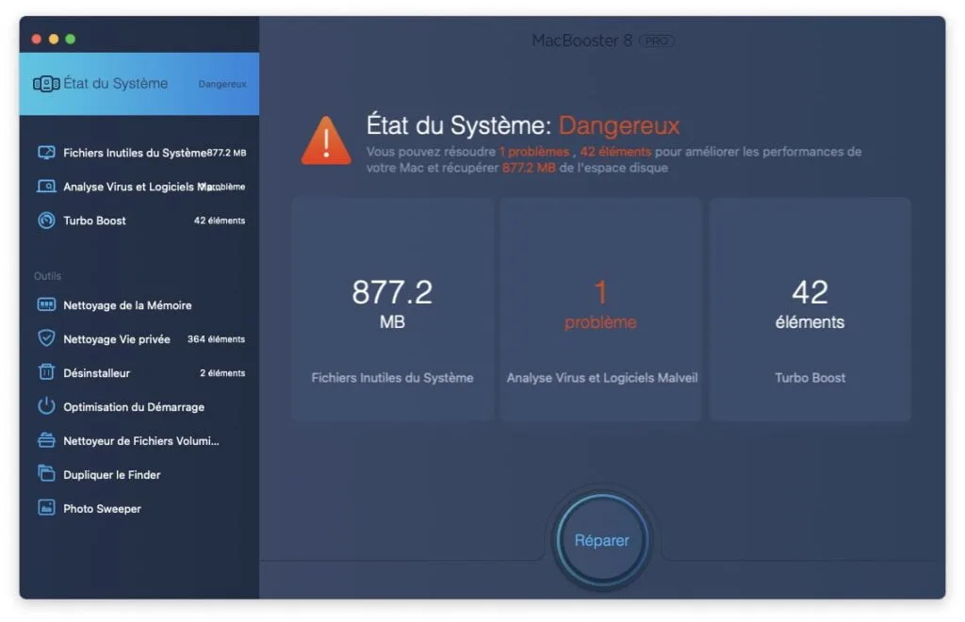Click the 42 éléments count beside Turbo Boost
Image resolution: width=965 pixels, height=622 pixels.
pos(220,221)
